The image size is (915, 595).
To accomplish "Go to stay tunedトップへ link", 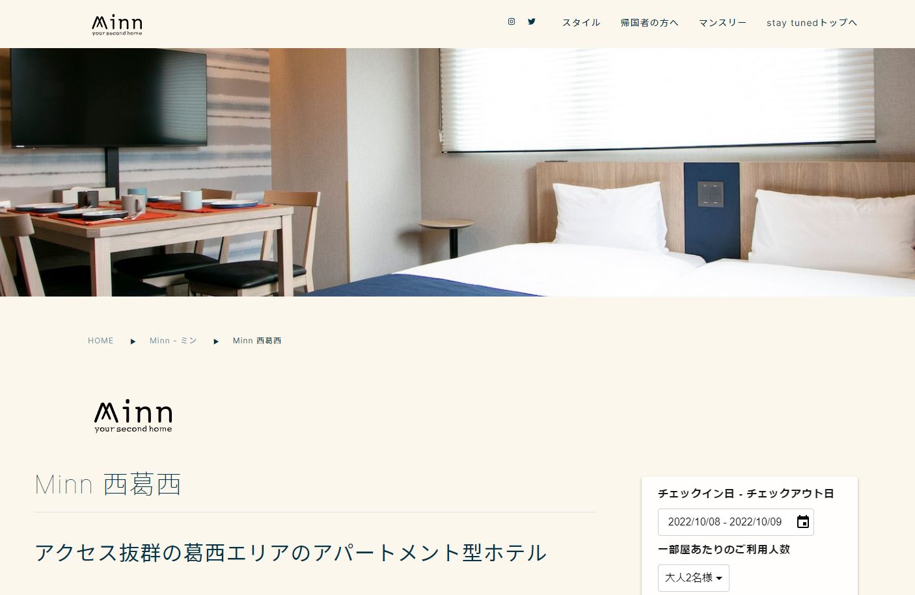I will click(812, 23).
